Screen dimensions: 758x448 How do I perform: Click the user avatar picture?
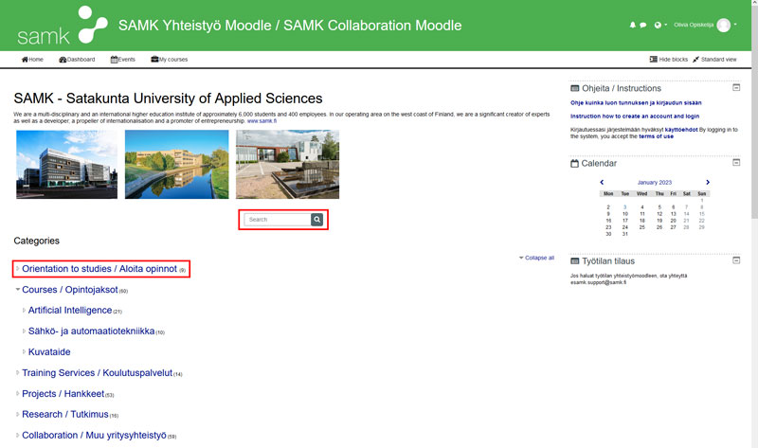[x=723, y=26]
